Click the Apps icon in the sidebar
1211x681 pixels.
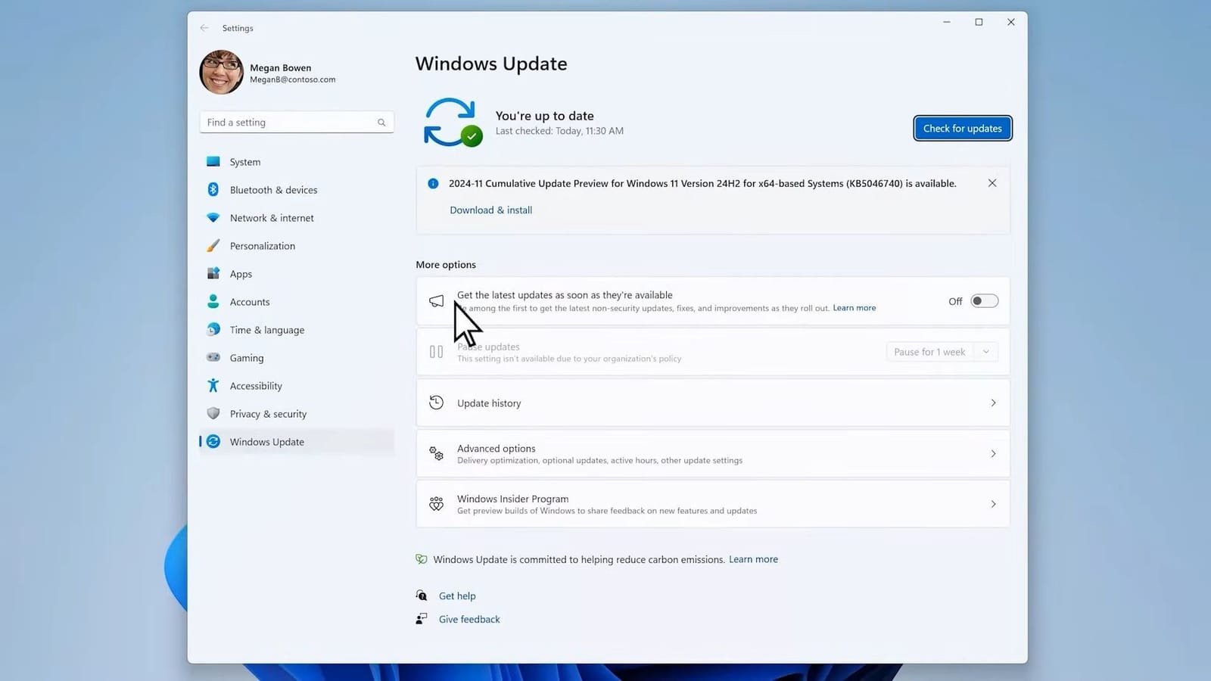[x=213, y=273]
